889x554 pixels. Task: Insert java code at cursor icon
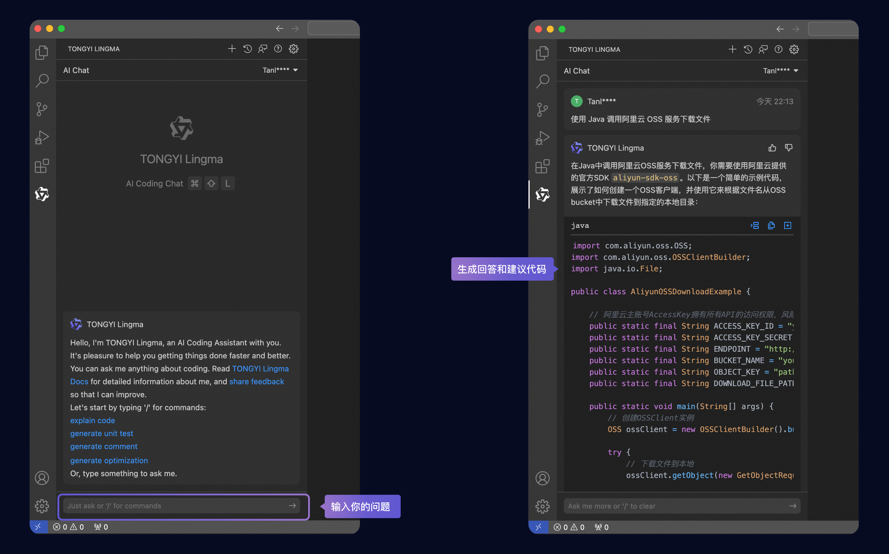[x=755, y=225]
